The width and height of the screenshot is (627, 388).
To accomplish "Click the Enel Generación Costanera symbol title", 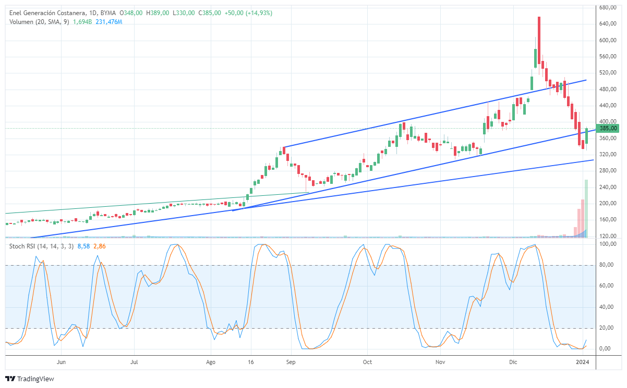I will 46,12.
